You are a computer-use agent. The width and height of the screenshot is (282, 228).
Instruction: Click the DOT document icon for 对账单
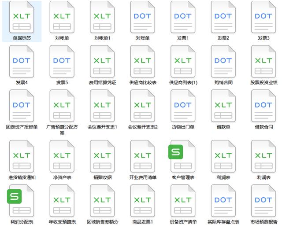[142, 17]
